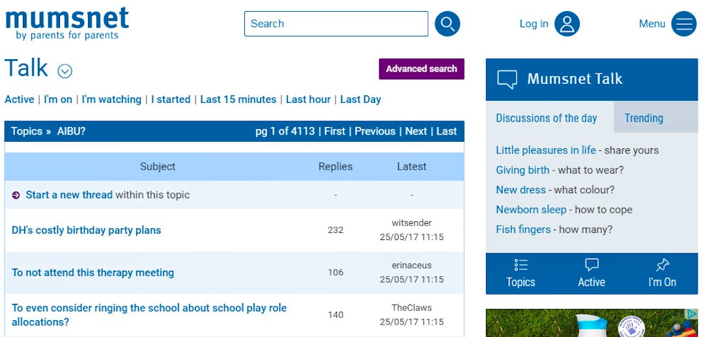Image resolution: width=701 pixels, height=337 pixels.
Task: Open Little pleasures in life discussion
Action: click(546, 150)
